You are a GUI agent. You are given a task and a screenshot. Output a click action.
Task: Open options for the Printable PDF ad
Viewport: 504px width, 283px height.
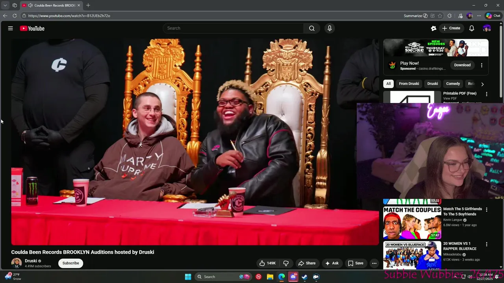(x=487, y=94)
